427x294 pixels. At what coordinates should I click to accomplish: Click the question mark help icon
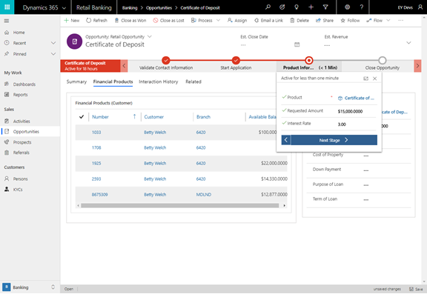[x=362, y=7]
